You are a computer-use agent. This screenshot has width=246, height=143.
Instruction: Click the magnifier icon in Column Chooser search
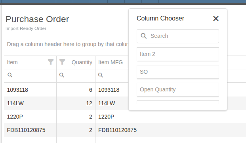[x=143, y=36]
